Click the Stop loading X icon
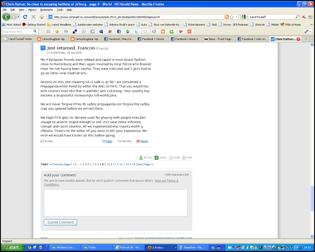Image resolution: width=315 pixels, height=252 pixels. pyautogui.click(x=33, y=17)
